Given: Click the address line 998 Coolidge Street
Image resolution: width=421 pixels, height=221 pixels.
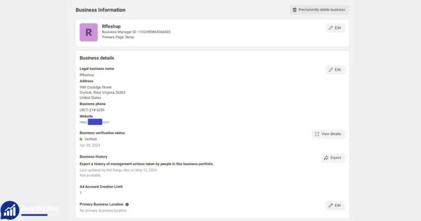Looking at the screenshot, I should [95, 87].
